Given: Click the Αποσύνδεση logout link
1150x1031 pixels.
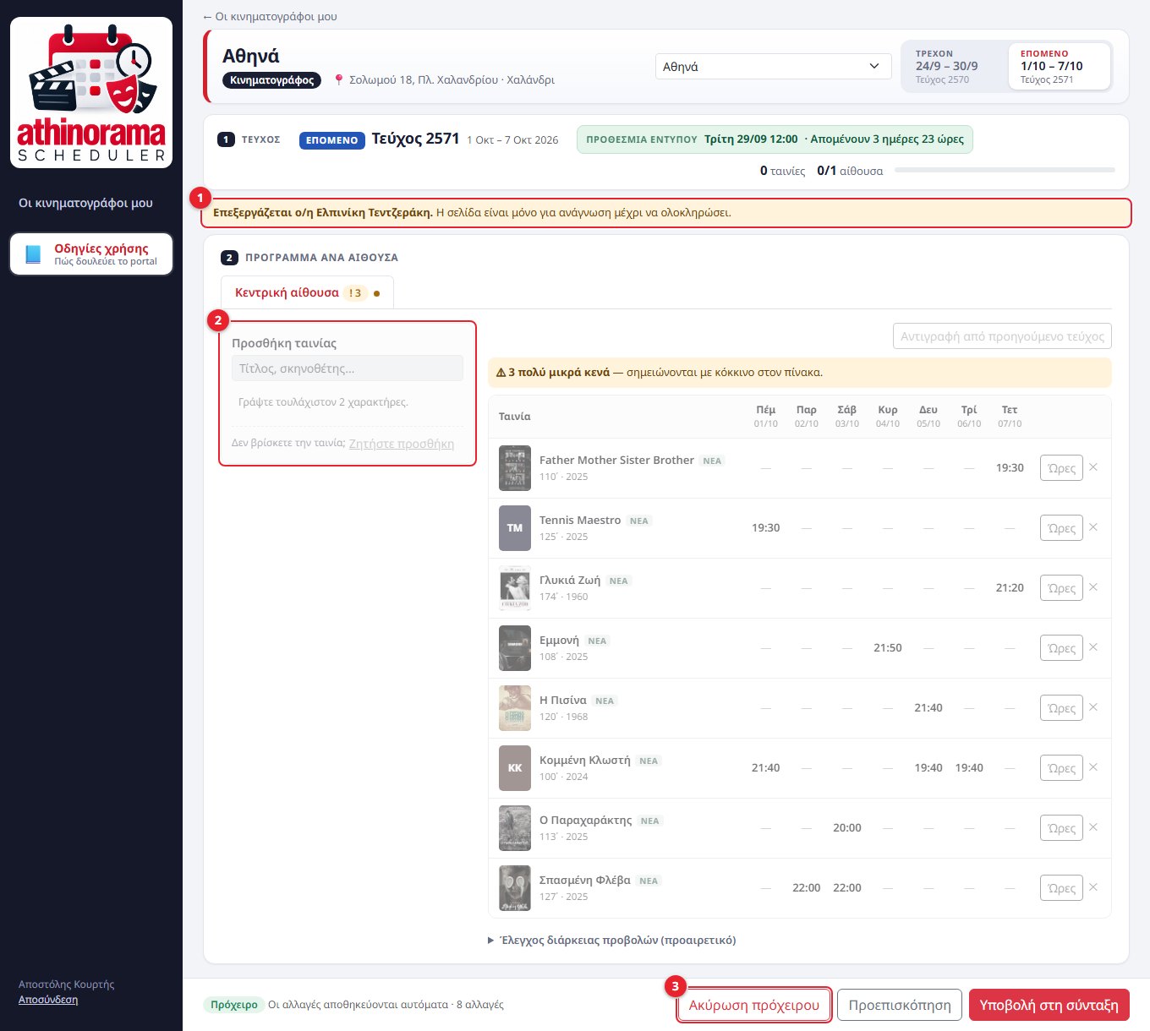Looking at the screenshot, I should click(x=48, y=1000).
